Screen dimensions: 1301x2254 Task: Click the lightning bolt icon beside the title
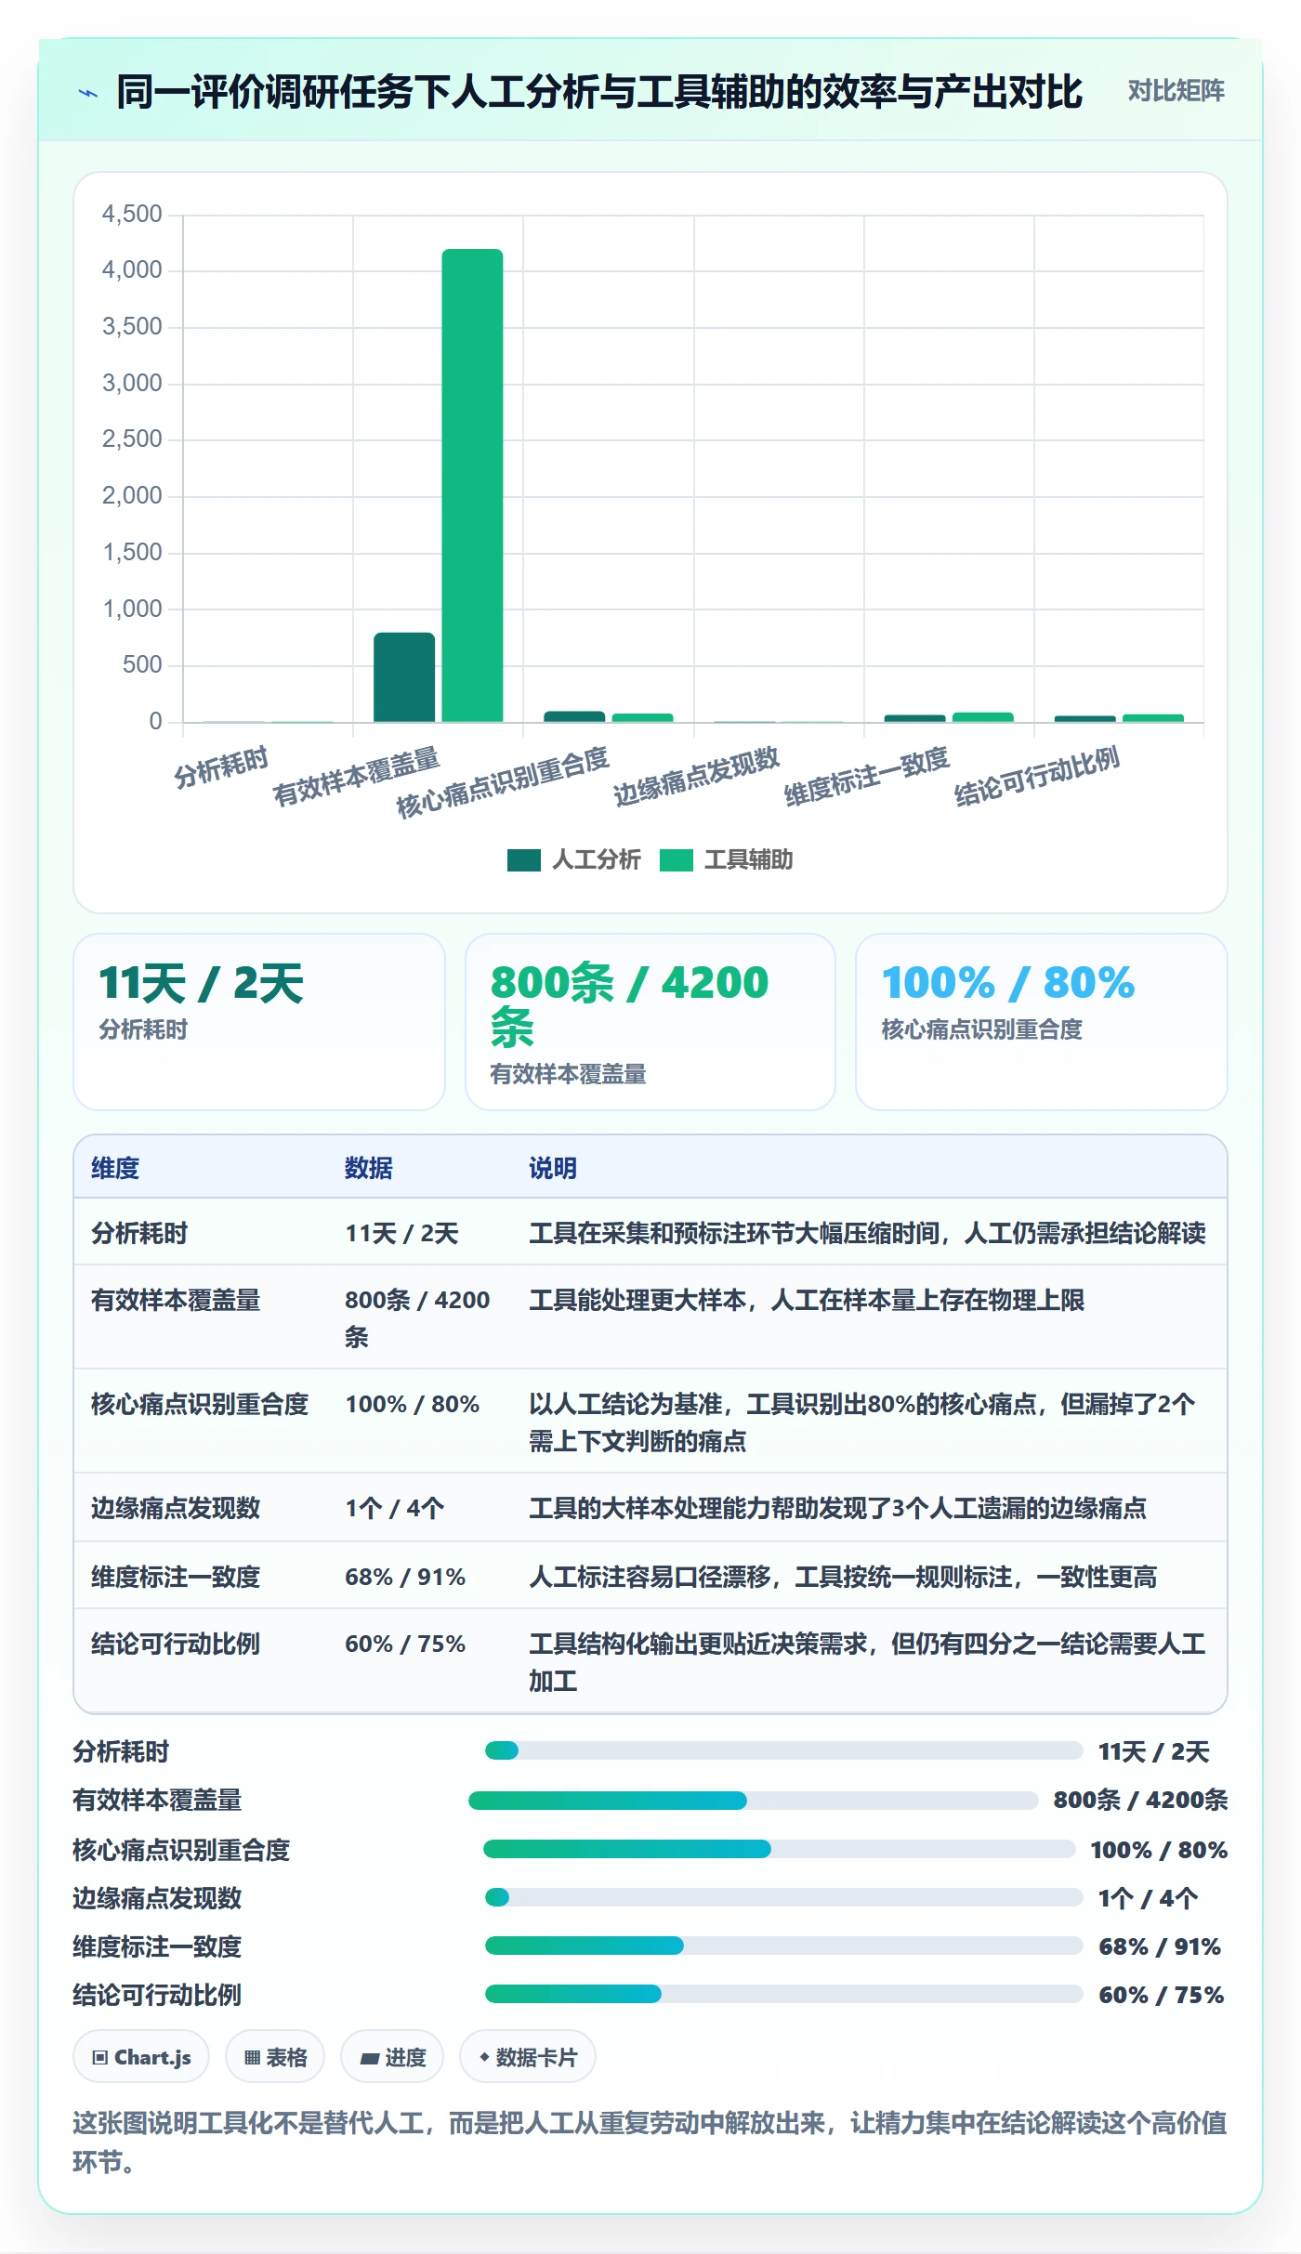pyautogui.click(x=88, y=93)
